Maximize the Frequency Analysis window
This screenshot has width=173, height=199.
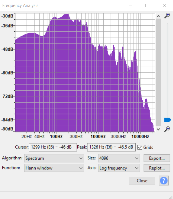tap(147, 6)
